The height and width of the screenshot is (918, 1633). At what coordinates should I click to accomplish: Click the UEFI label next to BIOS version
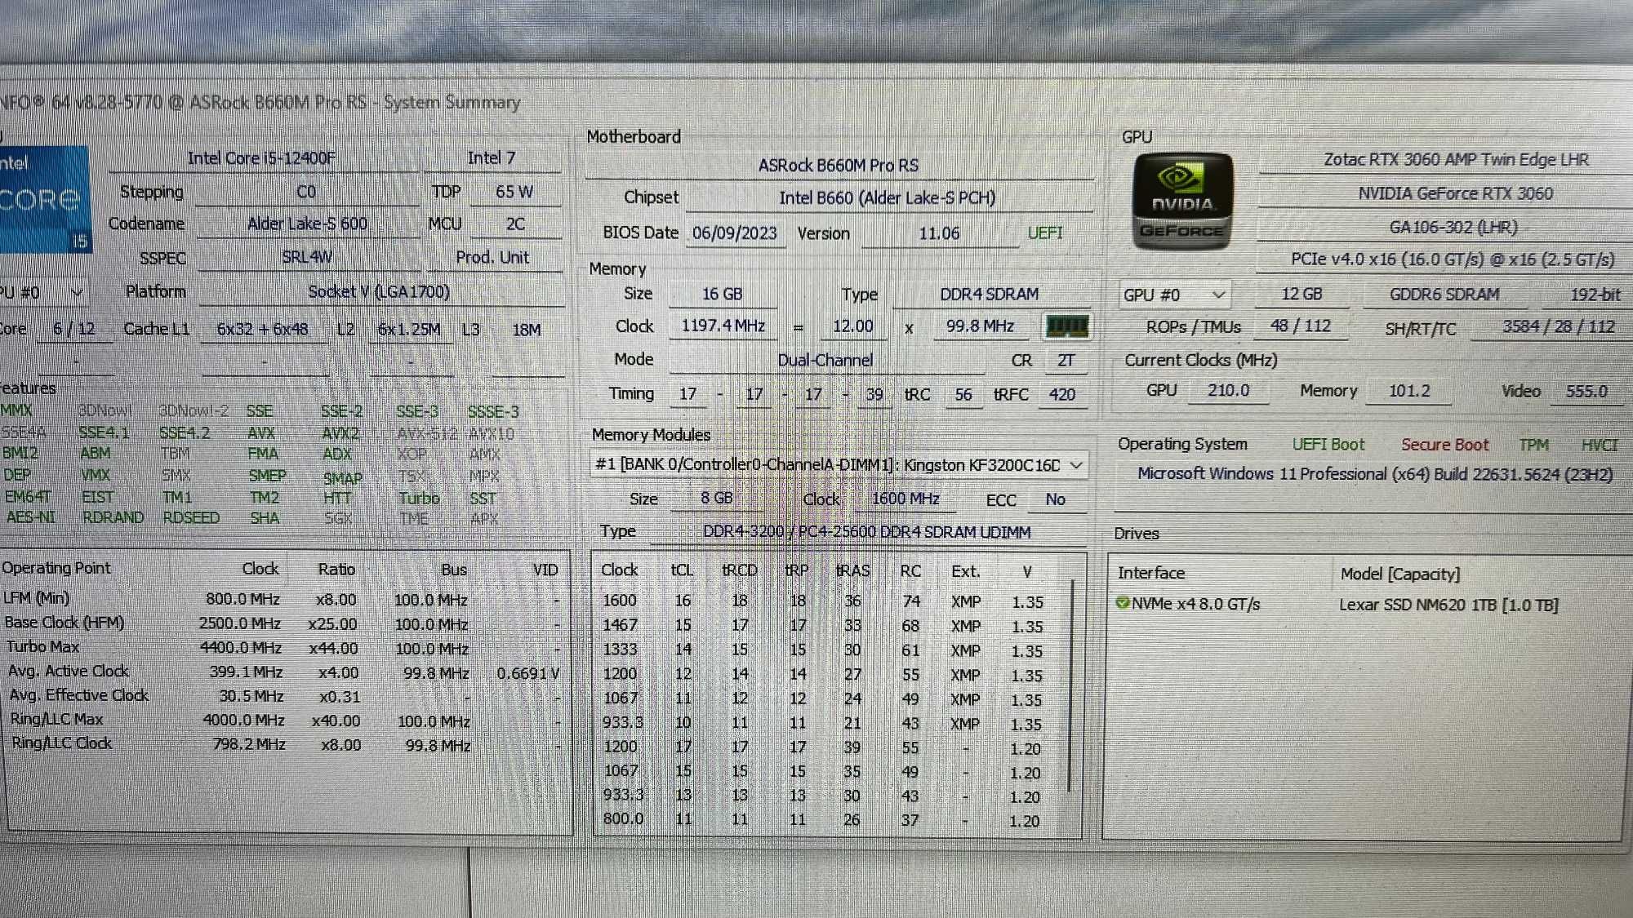tap(1045, 233)
